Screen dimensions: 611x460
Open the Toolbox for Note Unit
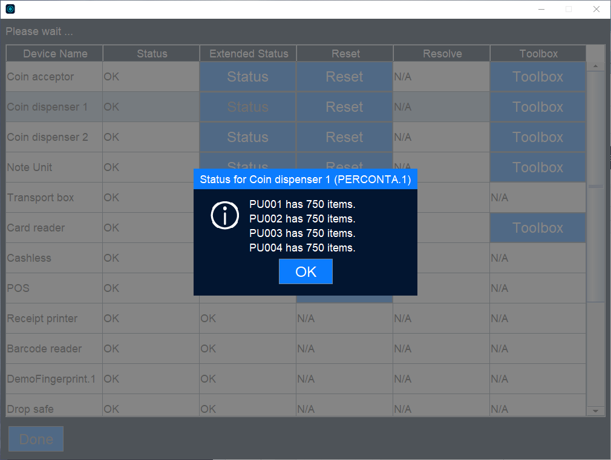[537, 167]
